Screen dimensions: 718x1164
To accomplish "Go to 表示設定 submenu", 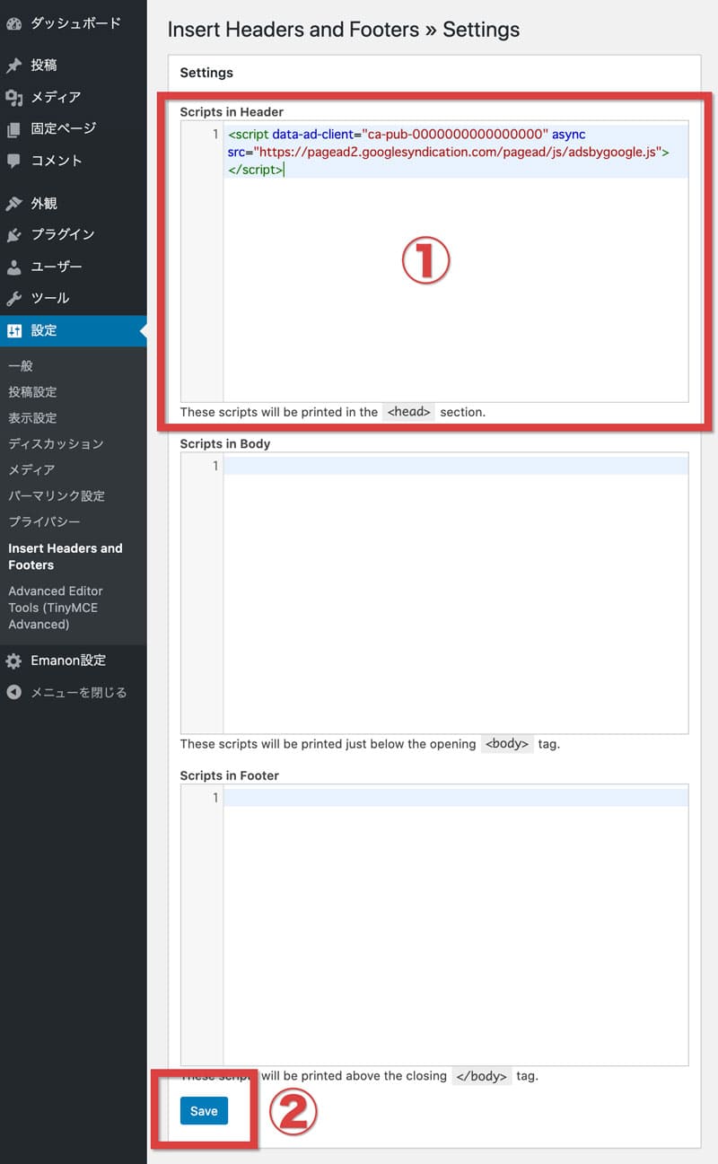I will (x=32, y=418).
